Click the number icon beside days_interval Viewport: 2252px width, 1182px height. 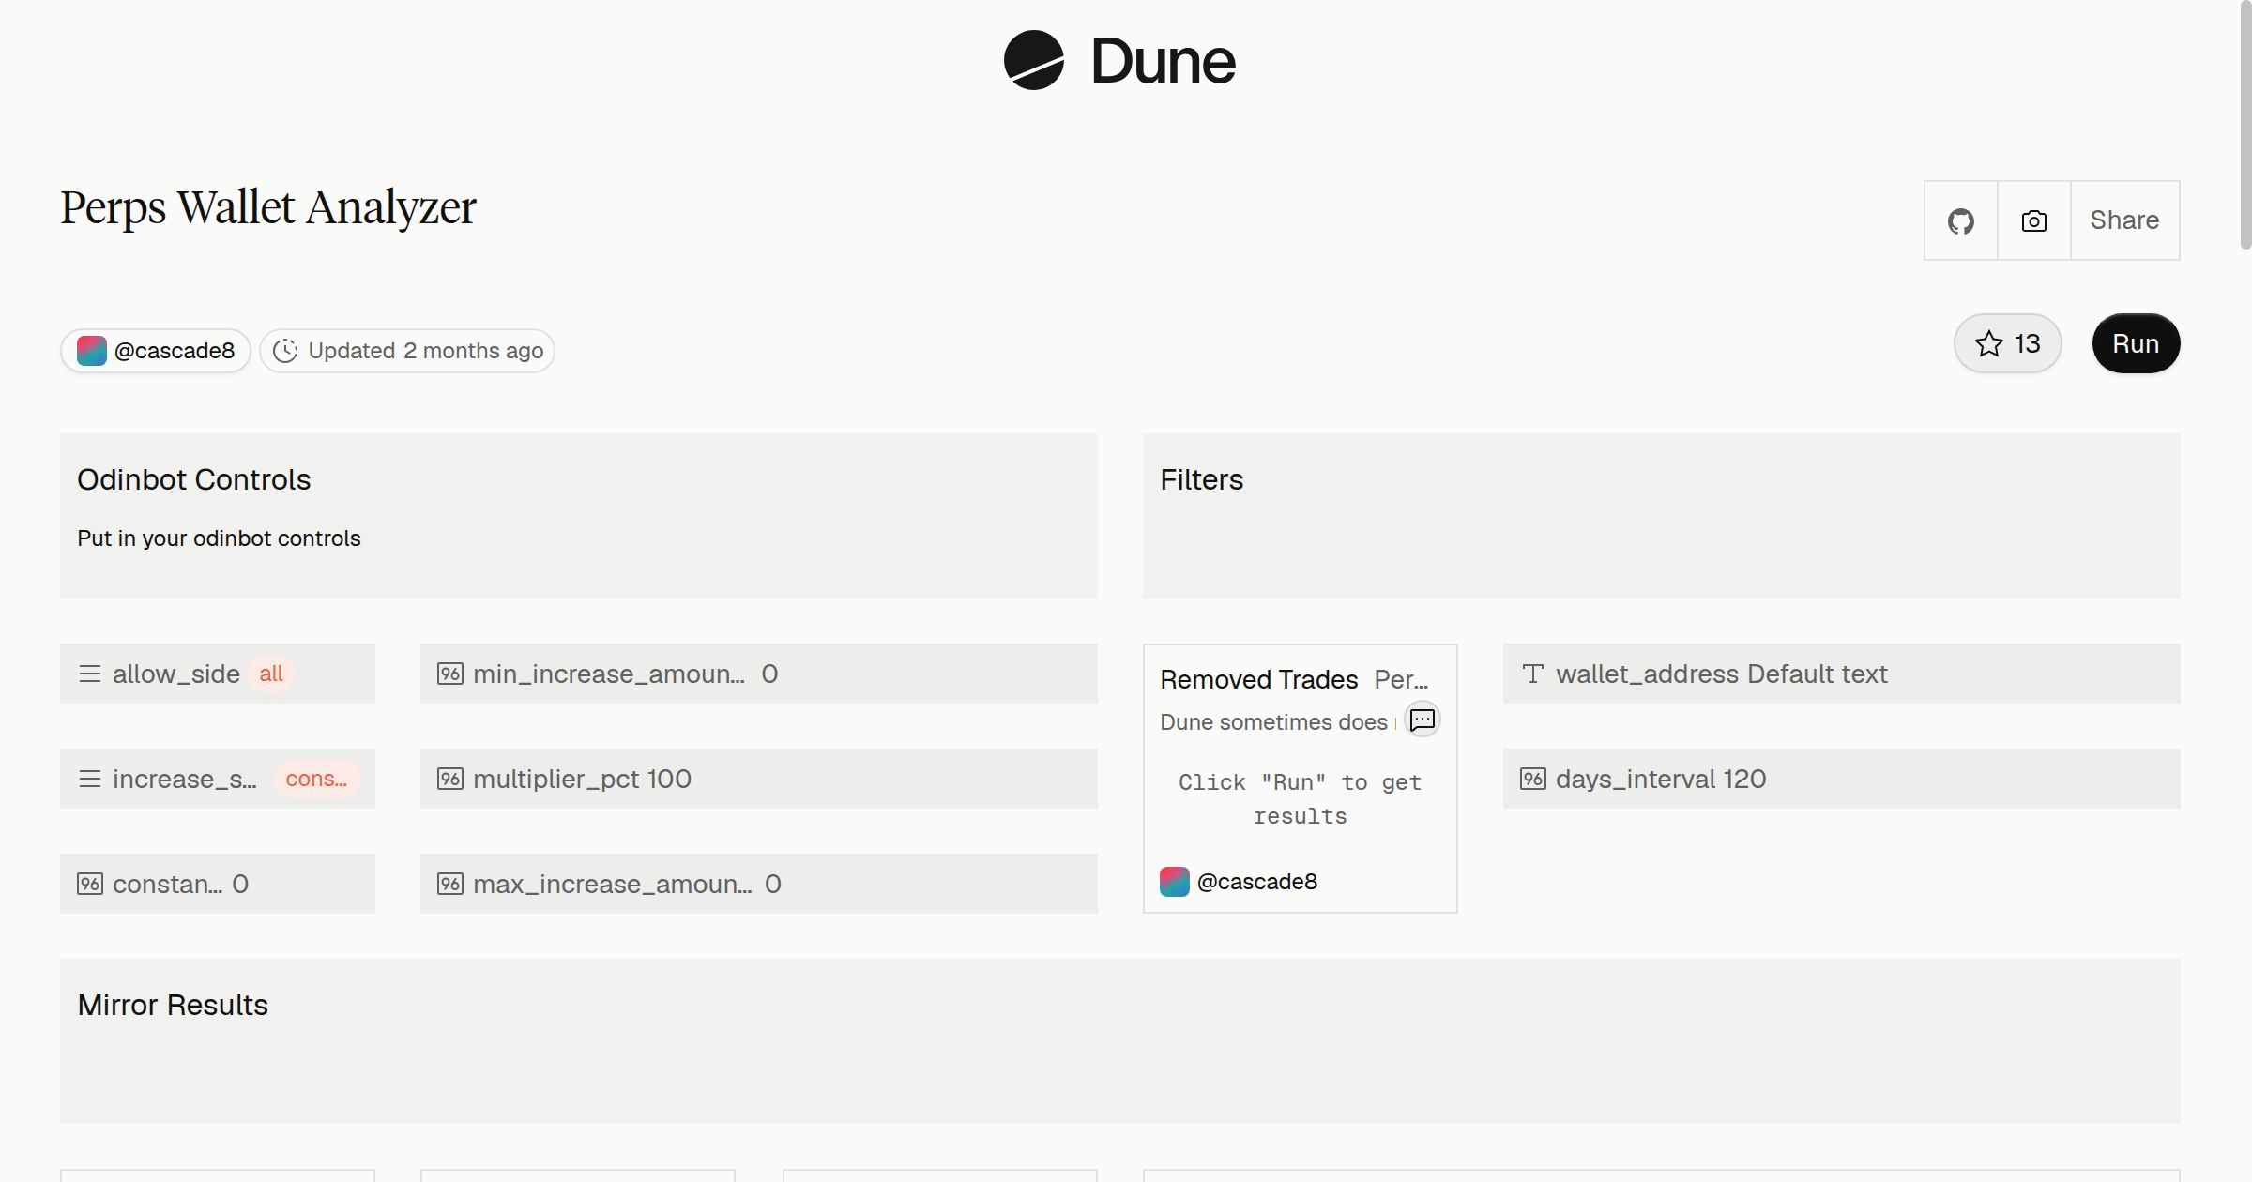pyautogui.click(x=1533, y=779)
